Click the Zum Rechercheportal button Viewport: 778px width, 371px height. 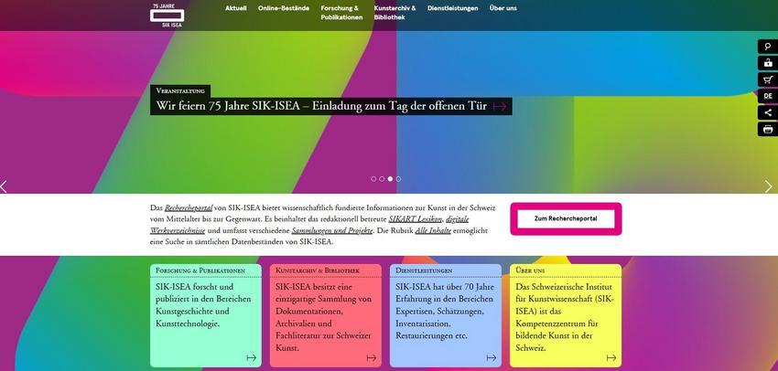click(566, 218)
